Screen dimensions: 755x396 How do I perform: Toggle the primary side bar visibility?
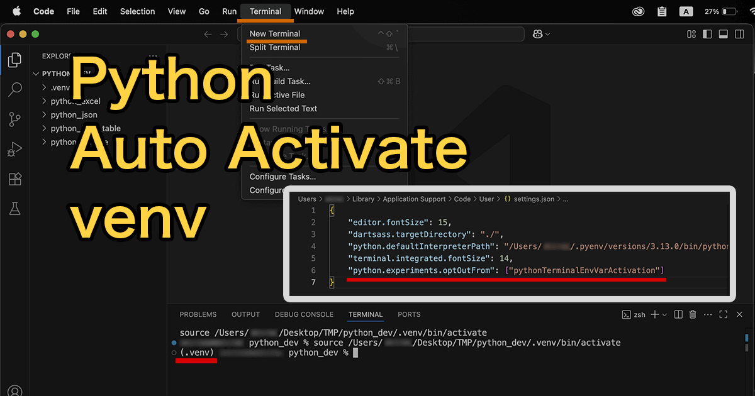coord(707,34)
